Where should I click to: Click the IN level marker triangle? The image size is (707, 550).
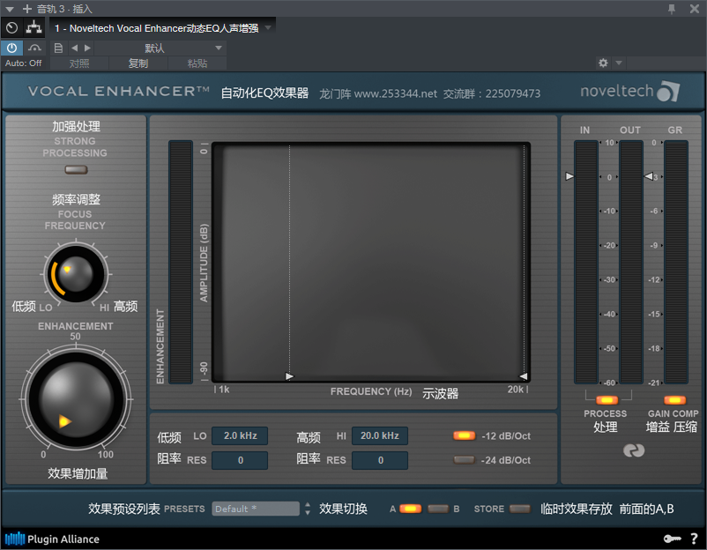pyautogui.click(x=569, y=176)
